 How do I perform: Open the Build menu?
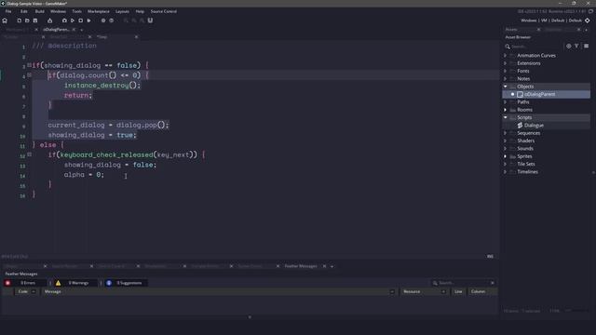(39, 11)
